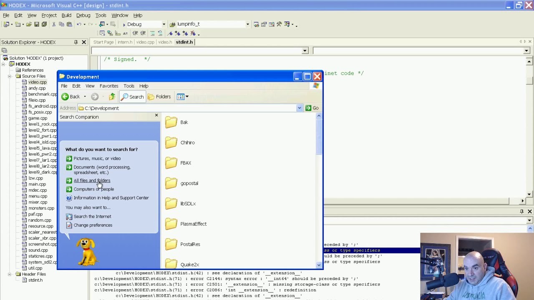The image size is (534, 300).
Task: Click the code editor horizontal scroll-right arrow
Action: 522,201
